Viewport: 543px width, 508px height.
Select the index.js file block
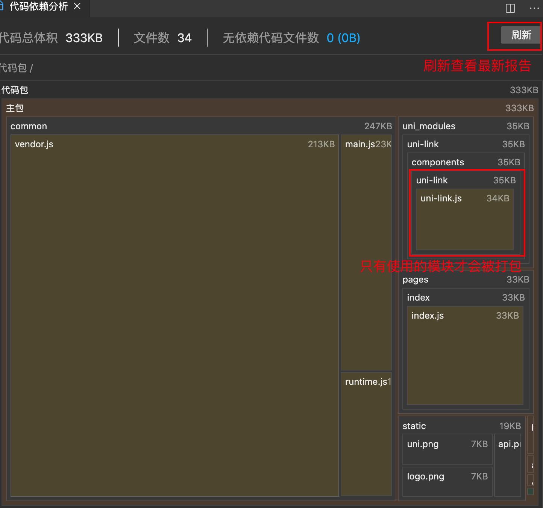point(465,355)
